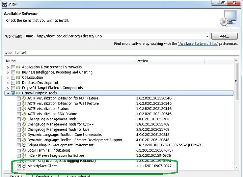Viewport: 243px width, 177px height.
Task: Click feature icon for ACTF Visualization Extension for WST
Action: (x=24, y=104)
